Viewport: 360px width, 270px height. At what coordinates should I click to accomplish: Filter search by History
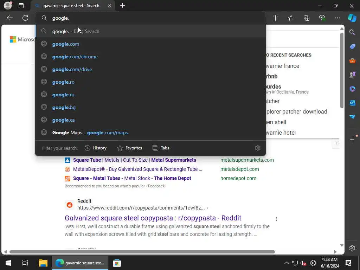pyautogui.click(x=96, y=148)
